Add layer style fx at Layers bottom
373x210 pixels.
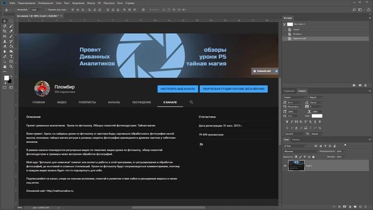coord(340,206)
